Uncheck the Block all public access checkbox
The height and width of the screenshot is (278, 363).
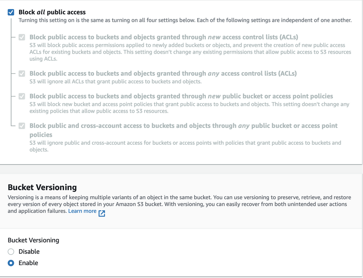11,12
